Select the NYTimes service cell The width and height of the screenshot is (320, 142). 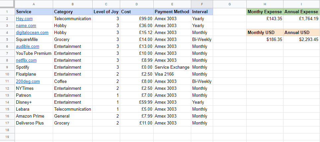tap(34, 89)
